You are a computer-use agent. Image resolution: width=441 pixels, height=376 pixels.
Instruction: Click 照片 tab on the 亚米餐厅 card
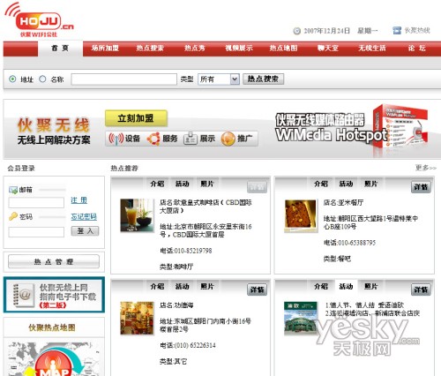click(371, 184)
